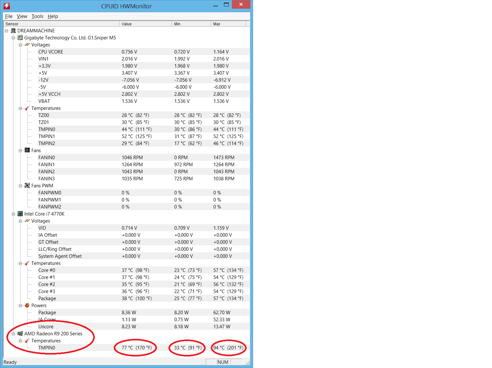492x368 pixels.
Task: Open the File menu
Action: (9, 16)
